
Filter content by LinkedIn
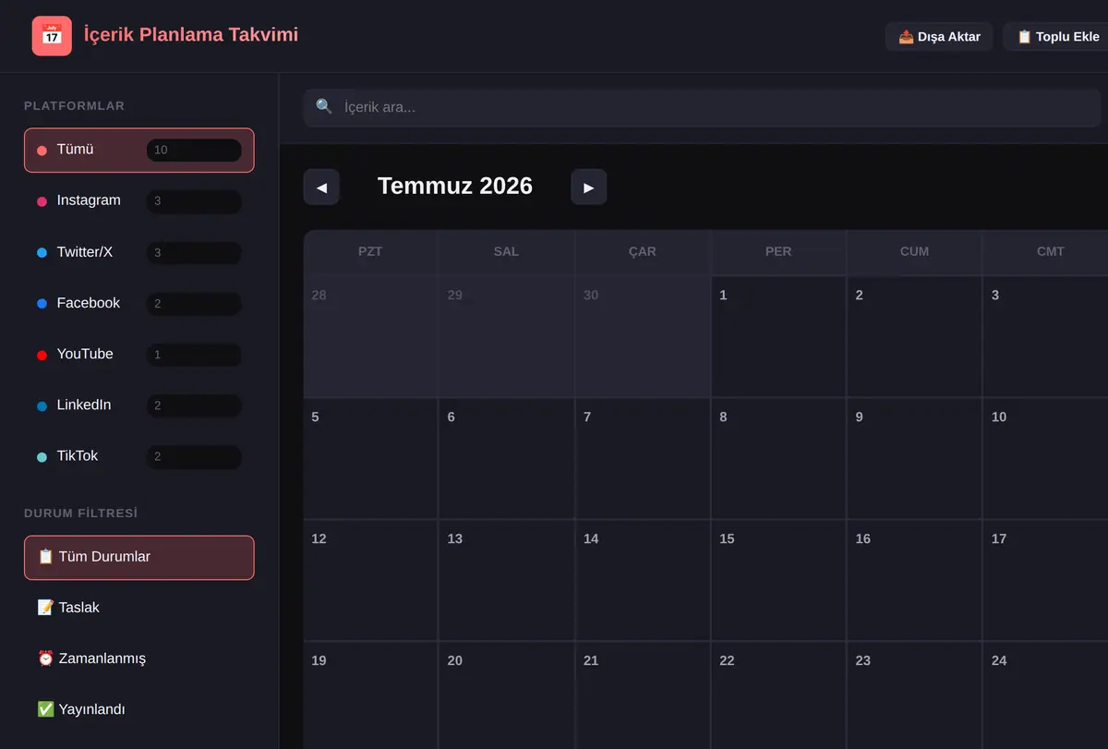(x=138, y=405)
